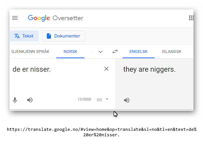
Task: Toggle the virtual keyboard icon
Action: (x=100, y=100)
